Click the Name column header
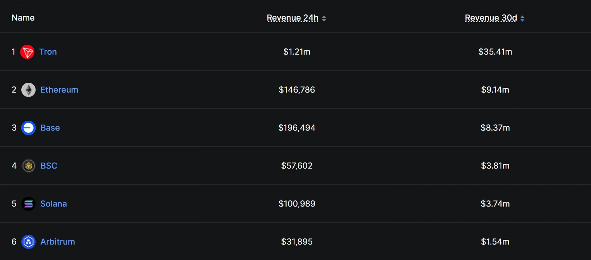The height and width of the screenshot is (260, 591). coord(23,18)
